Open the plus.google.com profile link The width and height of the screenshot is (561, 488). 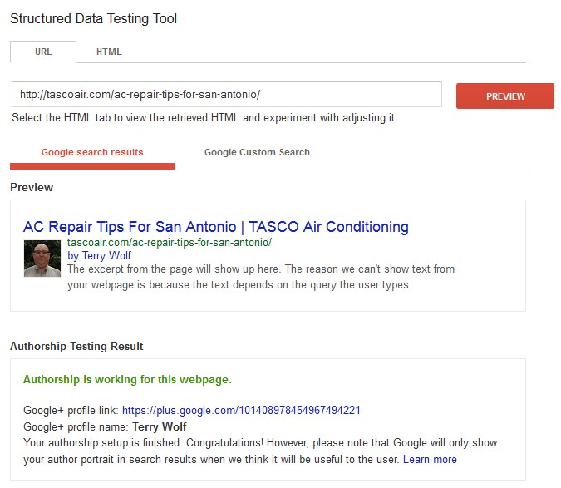coord(241,410)
